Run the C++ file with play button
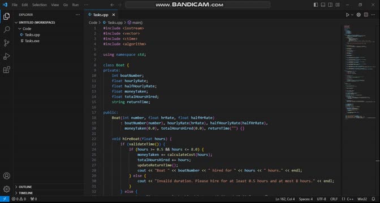This screenshot has height=203, width=380. click(x=347, y=15)
